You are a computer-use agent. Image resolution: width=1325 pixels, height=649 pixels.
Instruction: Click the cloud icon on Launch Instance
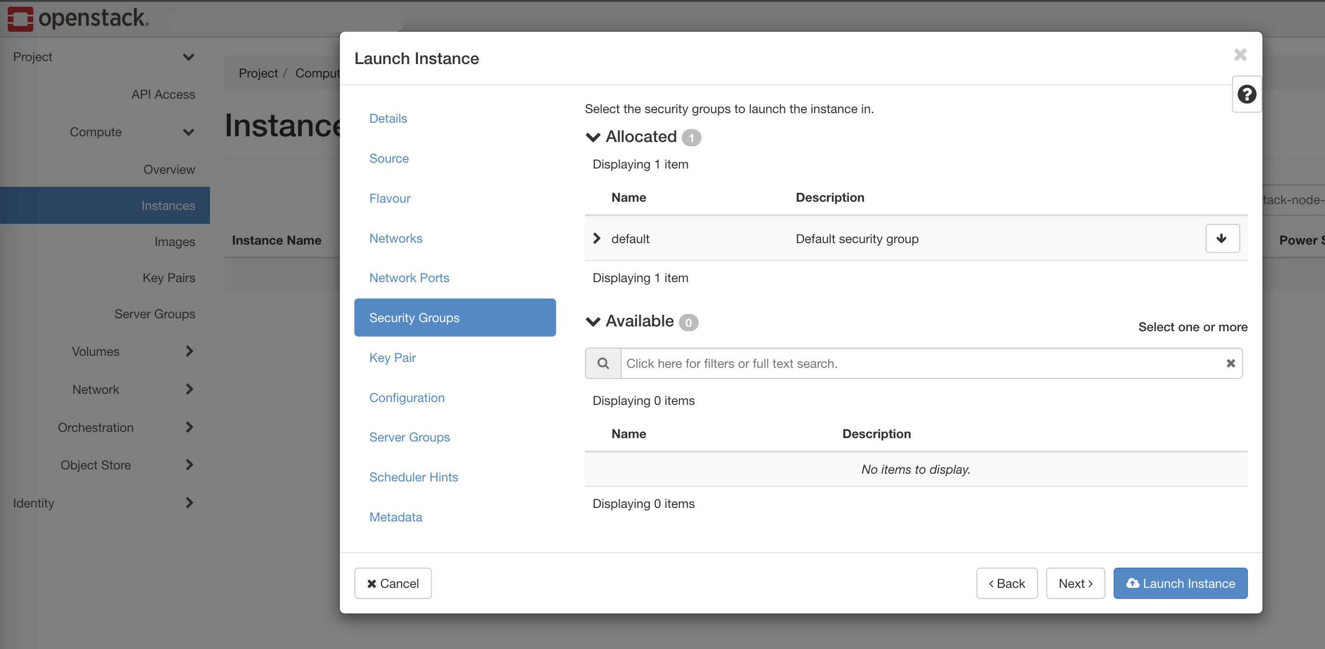click(x=1133, y=583)
